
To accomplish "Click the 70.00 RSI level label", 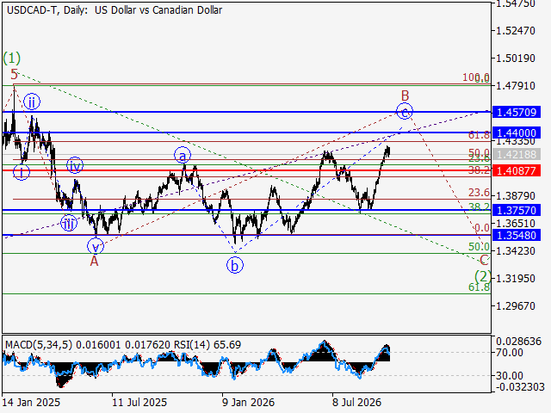I will [x=510, y=352].
